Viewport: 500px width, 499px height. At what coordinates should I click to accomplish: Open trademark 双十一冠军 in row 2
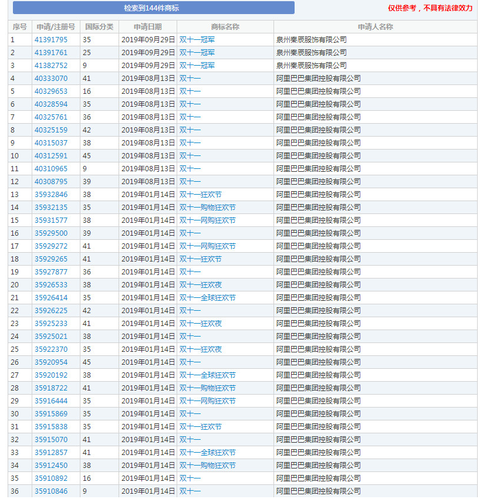pyautogui.click(x=197, y=53)
